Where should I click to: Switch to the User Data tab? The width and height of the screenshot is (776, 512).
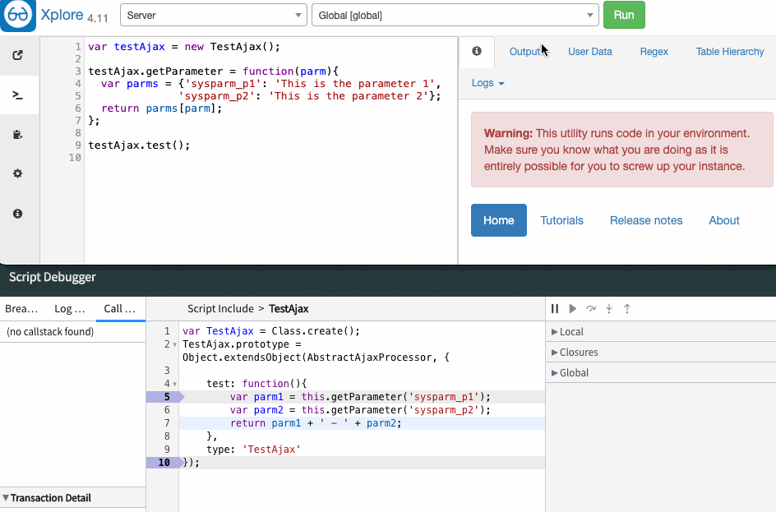590,51
